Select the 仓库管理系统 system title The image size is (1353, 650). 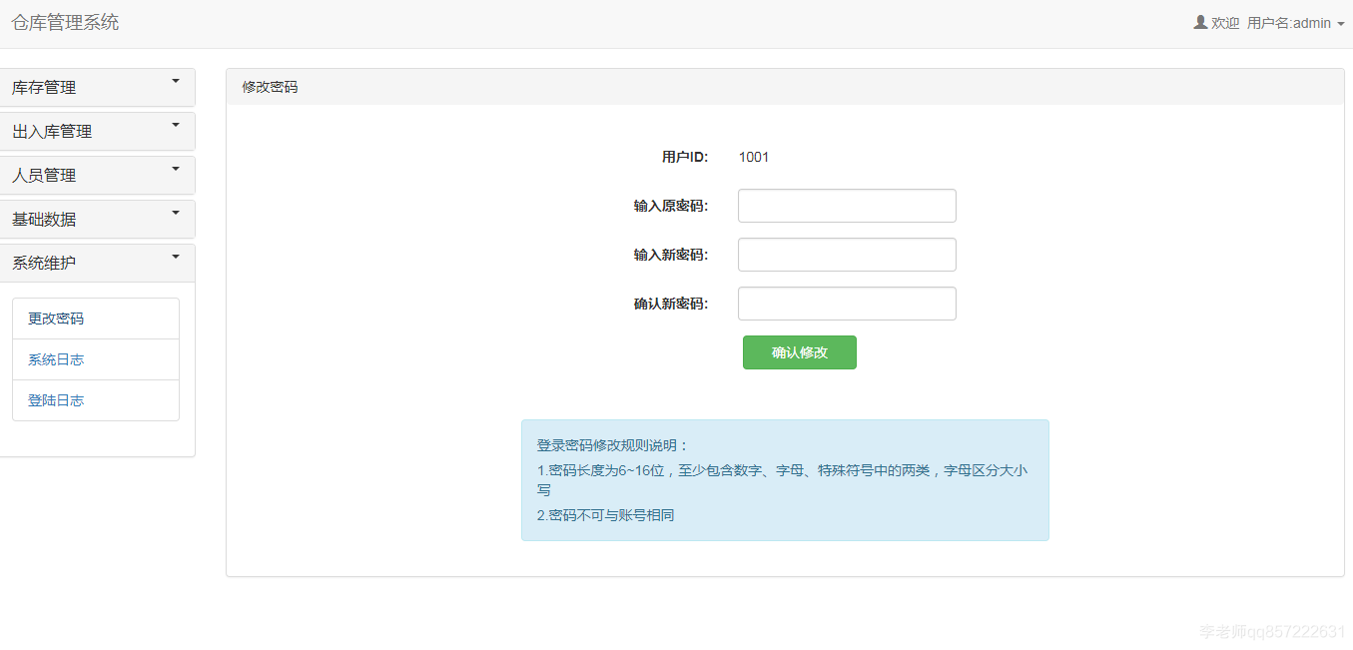[x=65, y=22]
